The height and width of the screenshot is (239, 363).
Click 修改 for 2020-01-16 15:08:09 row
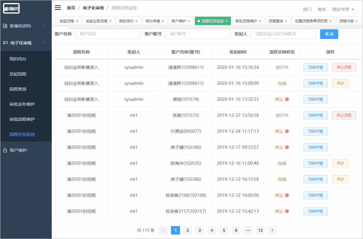point(340,83)
